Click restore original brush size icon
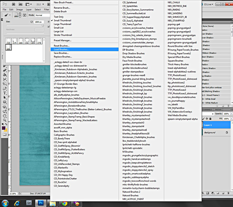Screen dimensions: 233x207 (x=31, y=22)
